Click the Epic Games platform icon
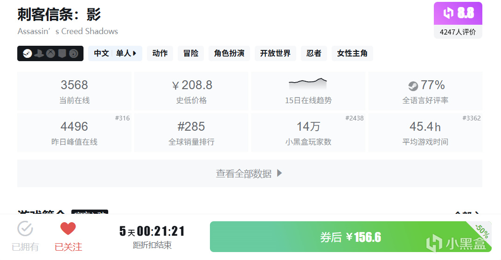Image resolution: width=501 pixels, height=260 pixels. (x=62, y=53)
